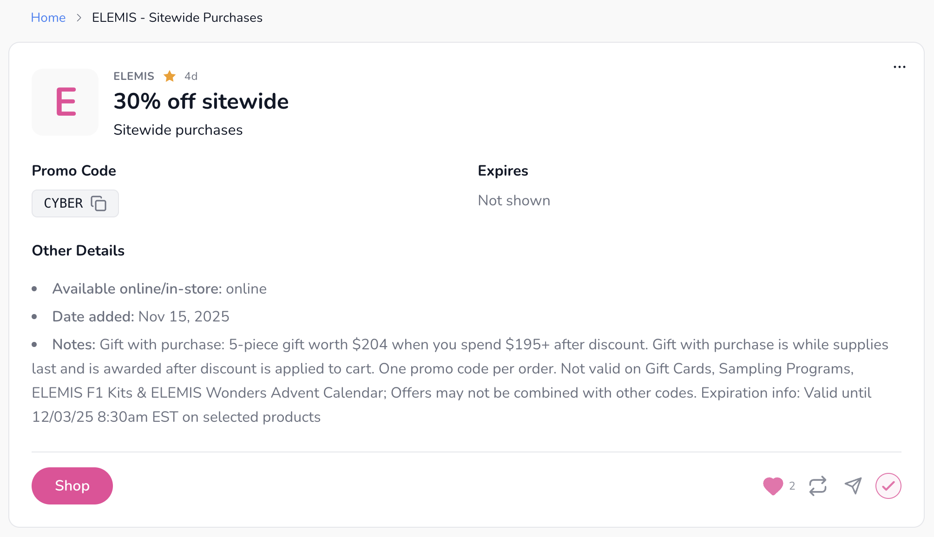Open the breadcrumb chevron after Home
Viewport: 934px width, 537px height.
point(79,18)
